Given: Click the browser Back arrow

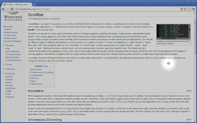Looking at the screenshot, I should click(x=3, y=9).
